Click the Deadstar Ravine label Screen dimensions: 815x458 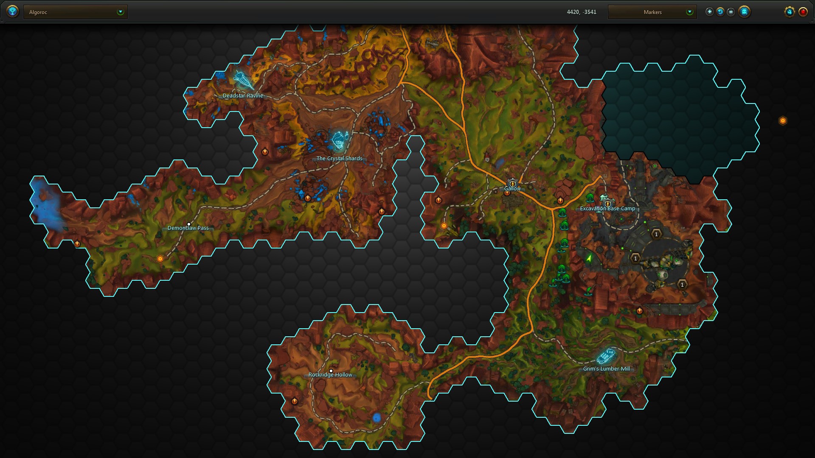pyautogui.click(x=243, y=96)
